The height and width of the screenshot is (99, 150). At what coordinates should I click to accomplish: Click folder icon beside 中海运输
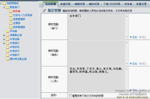coord(7,39)
